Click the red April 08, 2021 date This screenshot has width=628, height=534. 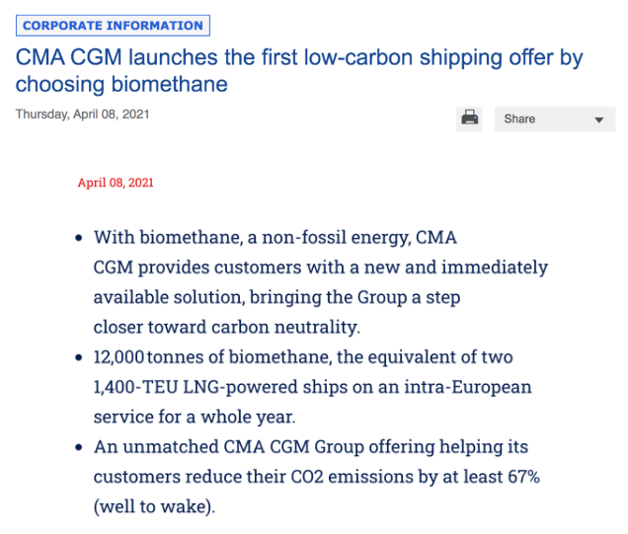click(x=116, y=183)
